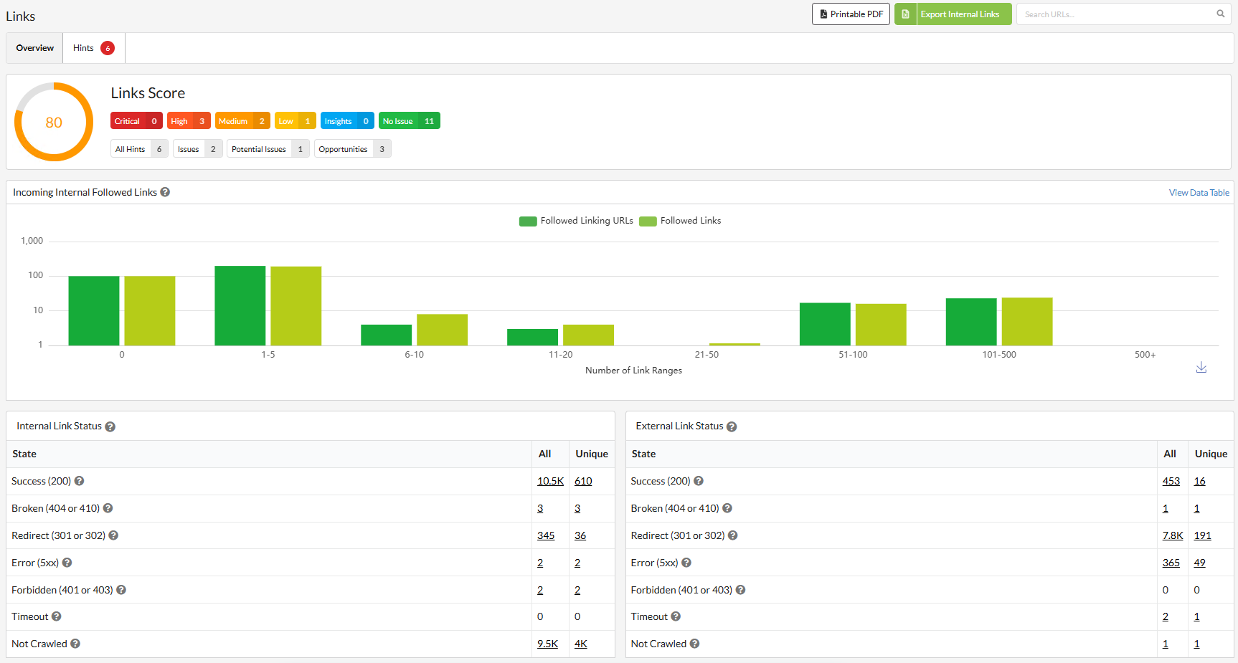Select the Insights badge
Screen dimensions: 1238x663
pos(347,121)
